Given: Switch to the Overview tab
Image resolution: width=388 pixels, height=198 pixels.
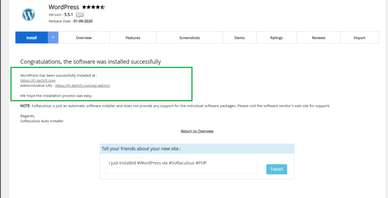Looking at the screenshot, I should tap(84, 38).
